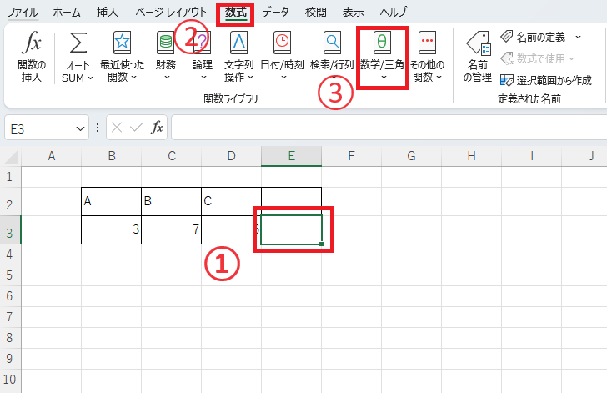The height and width of the screenshot is (393, 607).
Task: Click the formula bar options dots
Action: tap(98, 128)
